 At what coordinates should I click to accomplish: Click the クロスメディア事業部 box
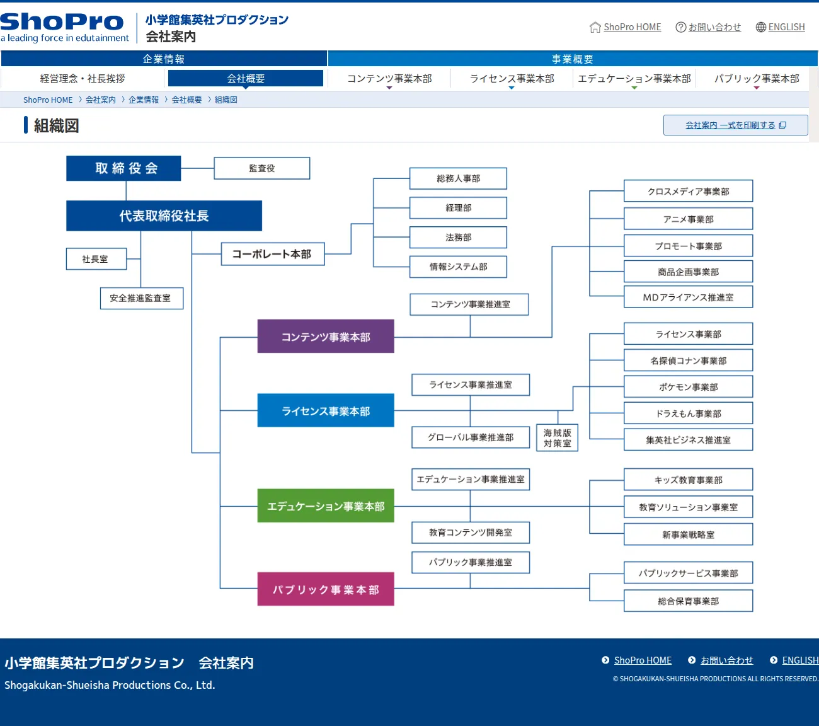[689, 192]
